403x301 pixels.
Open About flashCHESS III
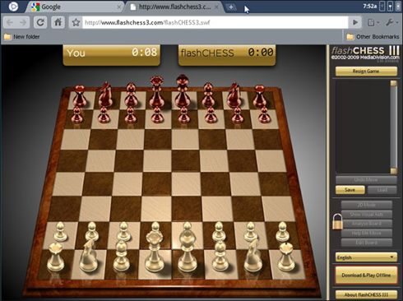click(x=366, y=294)
